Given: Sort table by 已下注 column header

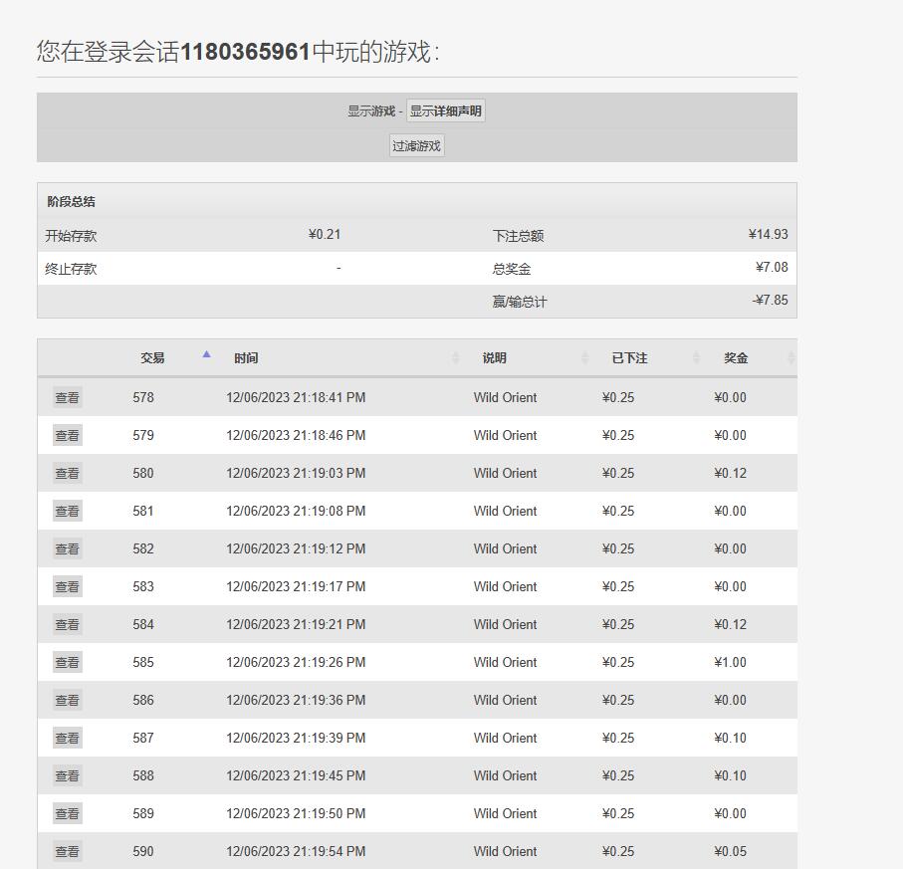Looking at the screenshot, I should pyautogui.click(x=629, y=358).
